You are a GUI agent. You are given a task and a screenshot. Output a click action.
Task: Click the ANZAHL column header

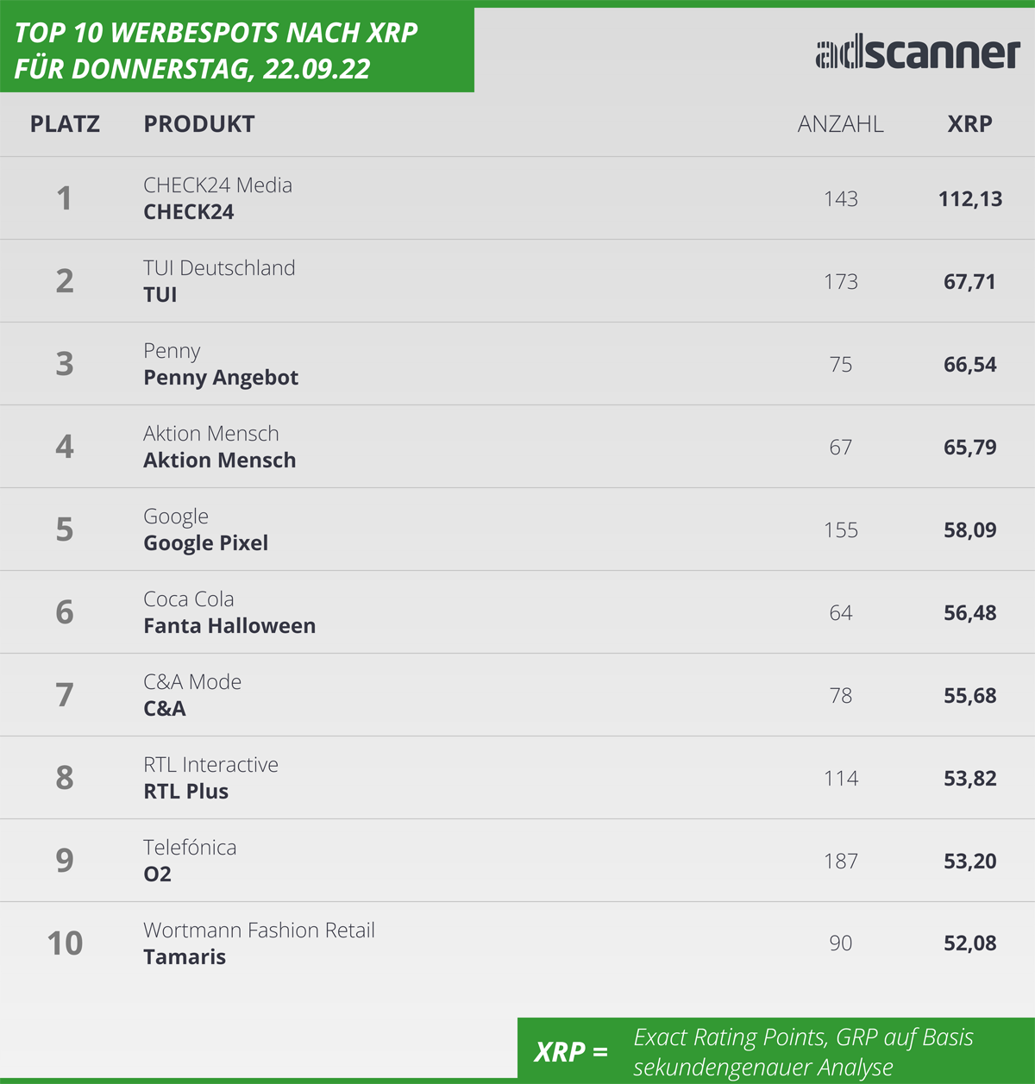coord(840,124)
